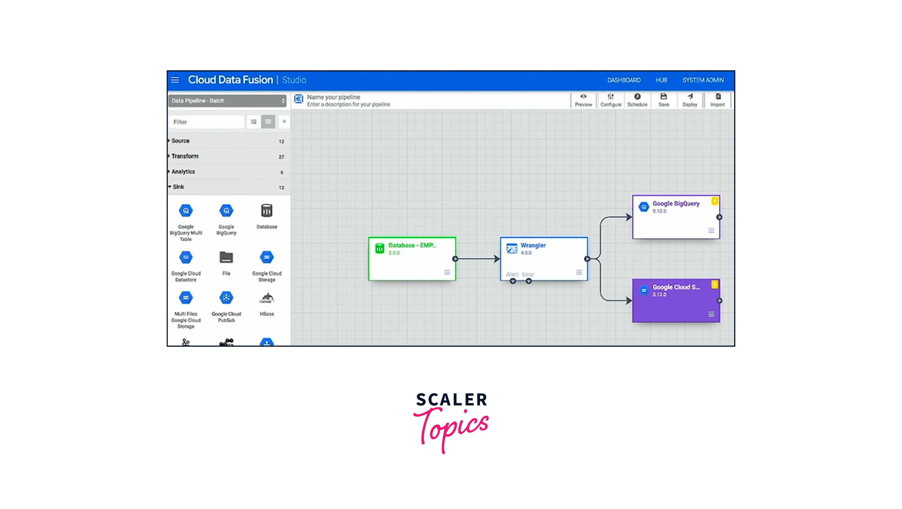Go to the HUB menu item
The height and width of the screenshot is (509, 902).
661,80
